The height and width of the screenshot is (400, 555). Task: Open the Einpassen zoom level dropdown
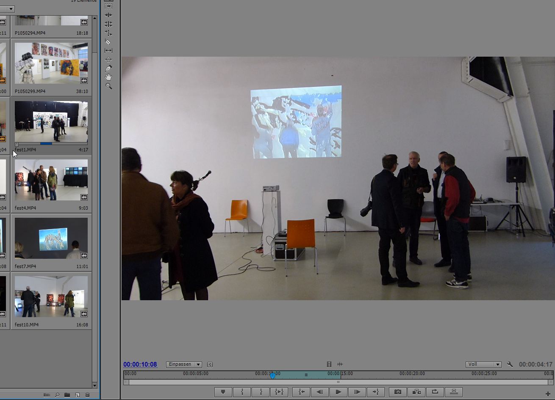pos(184,364)
